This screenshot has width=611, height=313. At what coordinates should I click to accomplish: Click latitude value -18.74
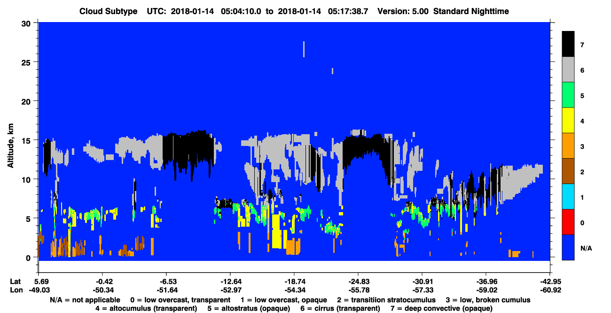(x=294, y=282)
